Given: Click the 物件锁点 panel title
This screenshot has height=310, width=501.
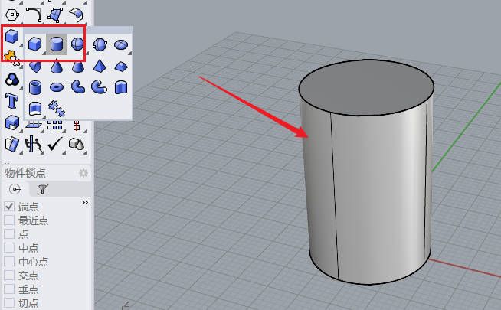Looking at the screenshot, I should tap(25, 173).
